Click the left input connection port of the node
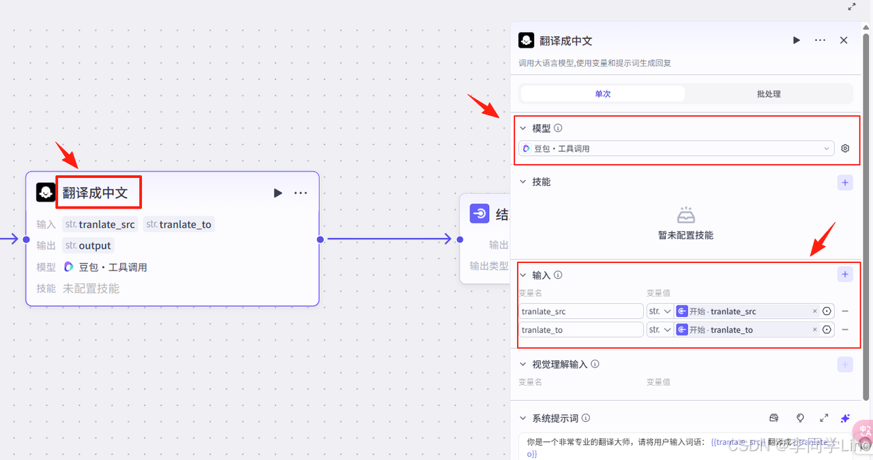 point(26,239)
